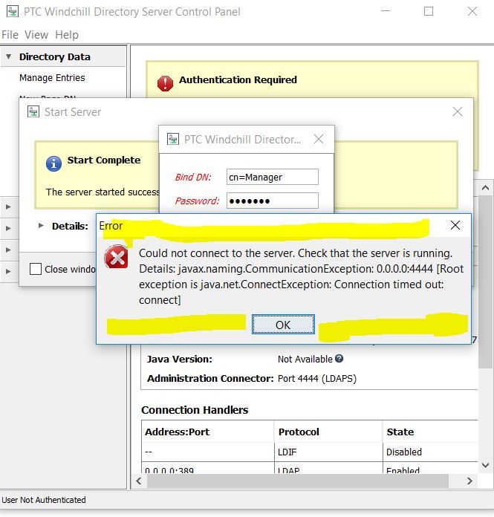The height and width of the screenshot is (517, 494).
Task: Click the blue info icon beside Start Complete
Action: coord(53,163)
